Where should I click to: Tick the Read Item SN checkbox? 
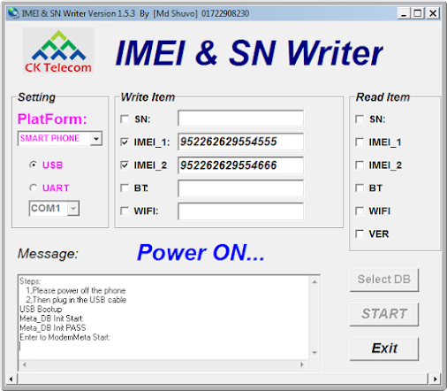click(360, 119)
